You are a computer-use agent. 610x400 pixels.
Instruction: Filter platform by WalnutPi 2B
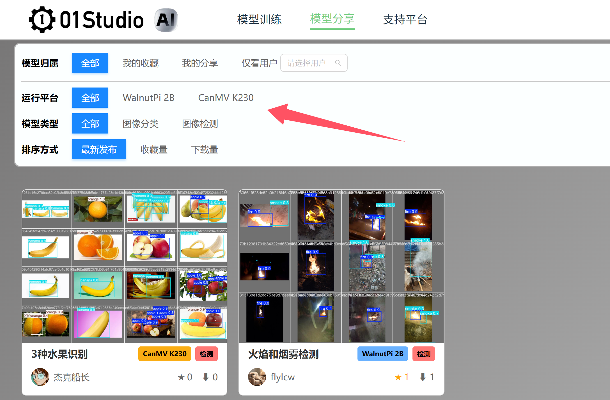[148, 98]
